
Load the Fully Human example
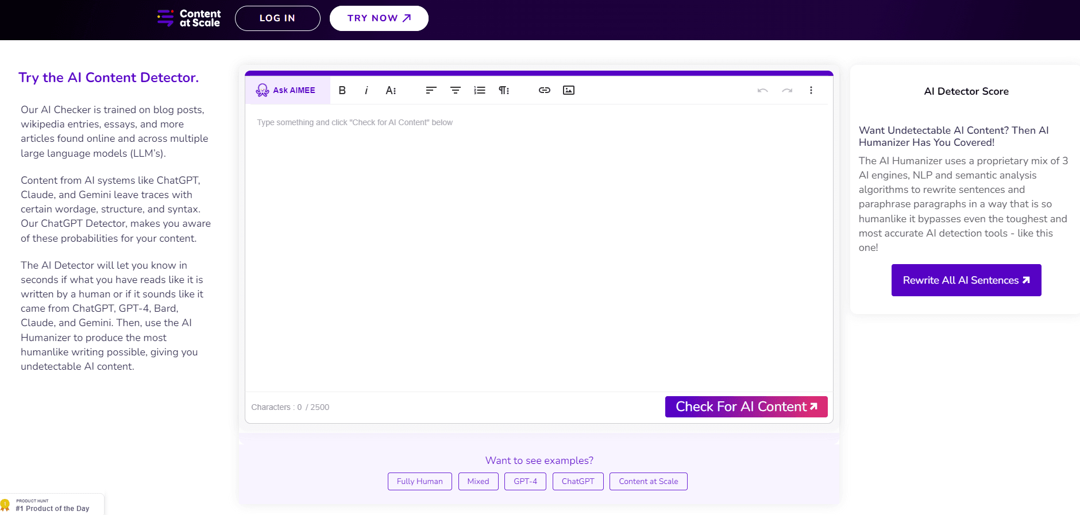click(419, 481)
